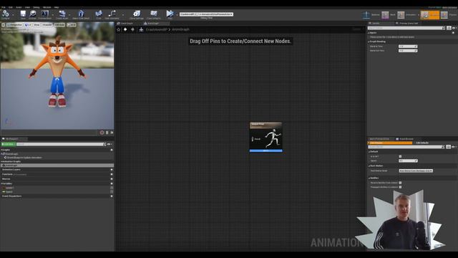Click the Save icon in toolbar

click(x=23, y=14)
